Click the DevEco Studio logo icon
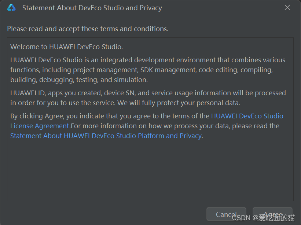This screenshot has width=301, height=225. pos(11,8)
